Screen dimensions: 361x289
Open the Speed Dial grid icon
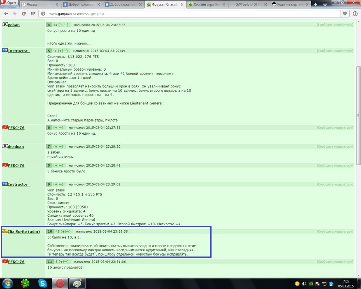(x=33, y=14)
